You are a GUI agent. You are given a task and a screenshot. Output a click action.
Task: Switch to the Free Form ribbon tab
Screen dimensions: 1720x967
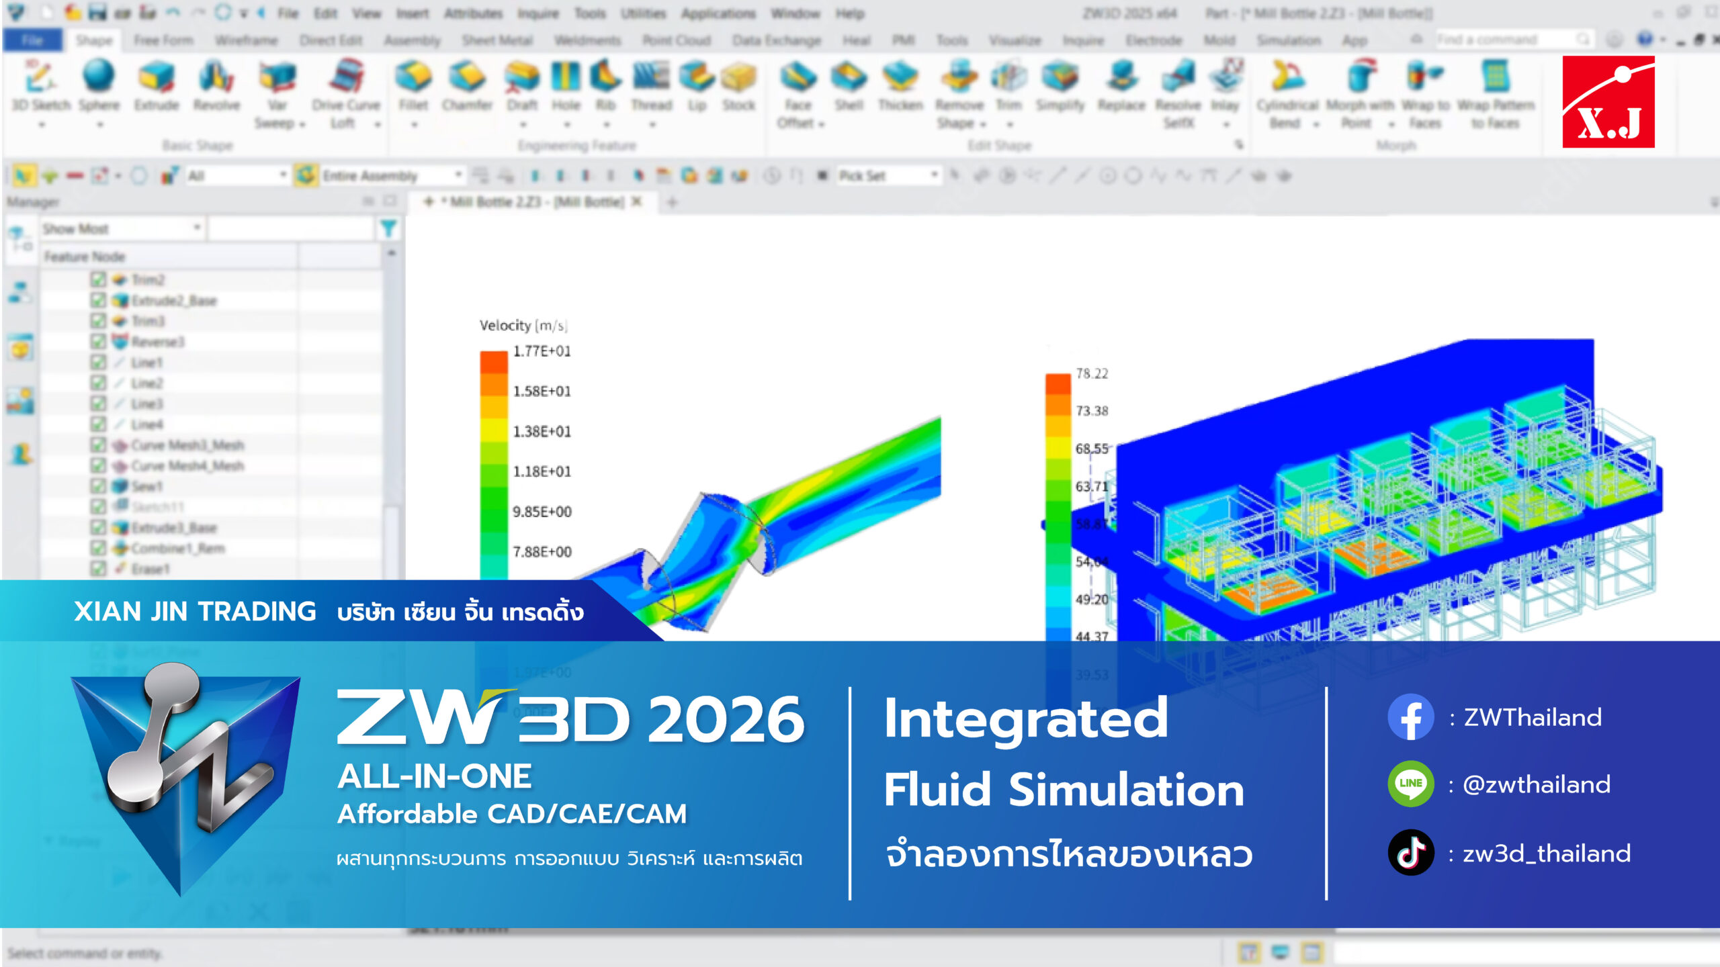(163, 40)
